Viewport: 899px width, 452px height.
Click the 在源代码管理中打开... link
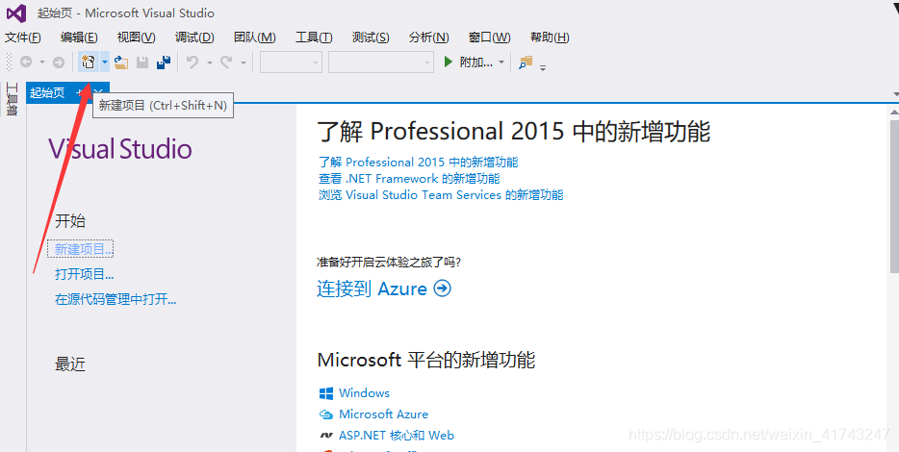click(116, 299)
